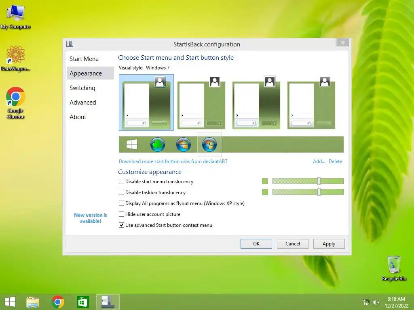
Task: Click the Delete orb link
Action: (335, 161)
